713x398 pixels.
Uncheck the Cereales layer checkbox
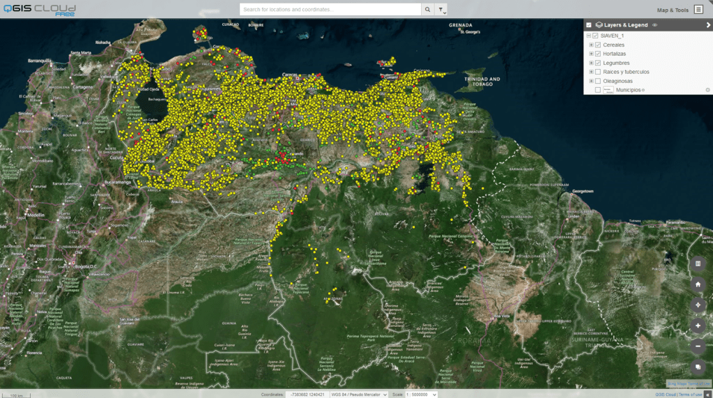pyautogui.click(x=598, y=45)
